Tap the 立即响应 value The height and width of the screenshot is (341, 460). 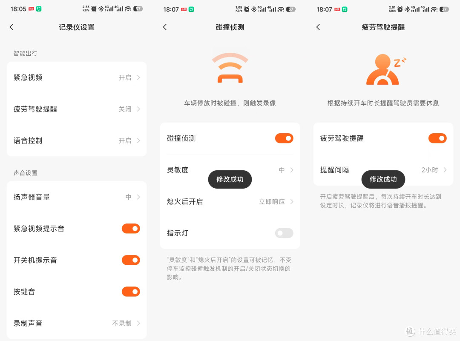point(272,201)
